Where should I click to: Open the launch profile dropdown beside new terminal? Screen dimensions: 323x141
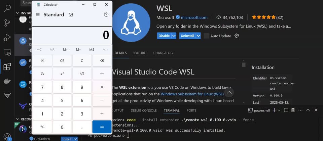pos(279,110)
